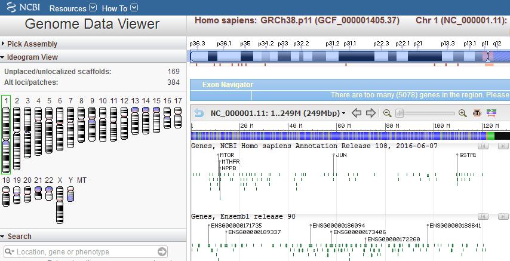Click the ENSG00000186094 gene label
Image resolution: width=510 pixels, height=261 pixels.
pos(339,226)
